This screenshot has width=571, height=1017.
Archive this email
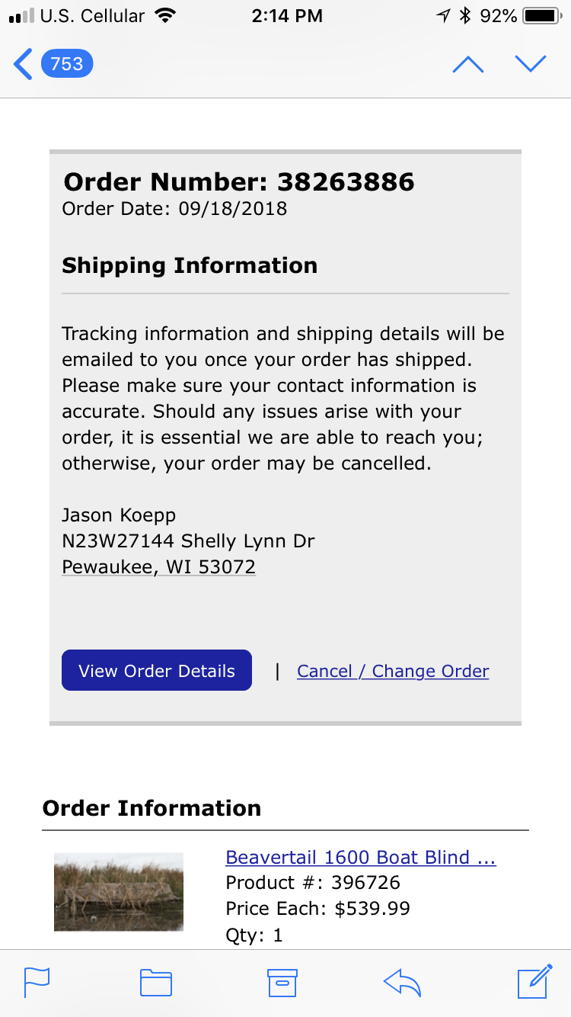282,983
